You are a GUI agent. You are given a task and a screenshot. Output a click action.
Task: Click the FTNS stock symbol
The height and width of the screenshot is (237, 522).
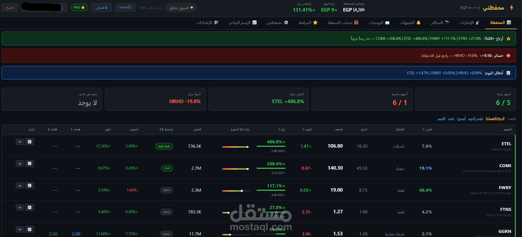click(x=506, y=209)
